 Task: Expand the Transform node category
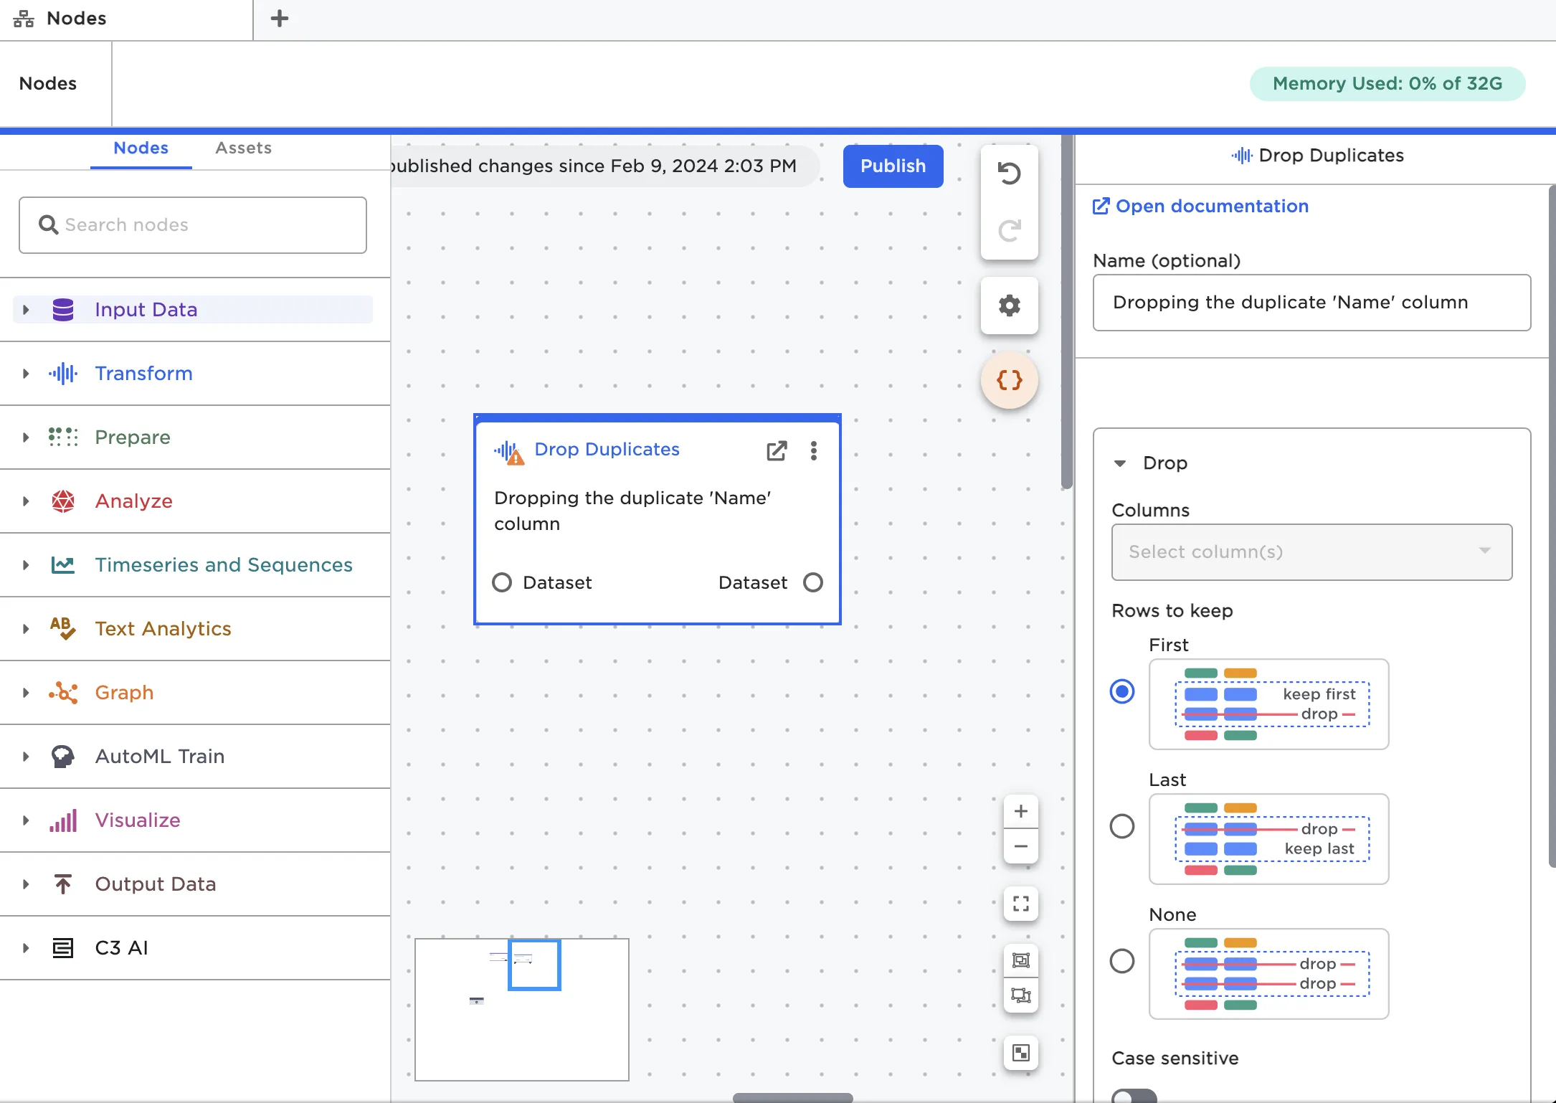point(26,374)
